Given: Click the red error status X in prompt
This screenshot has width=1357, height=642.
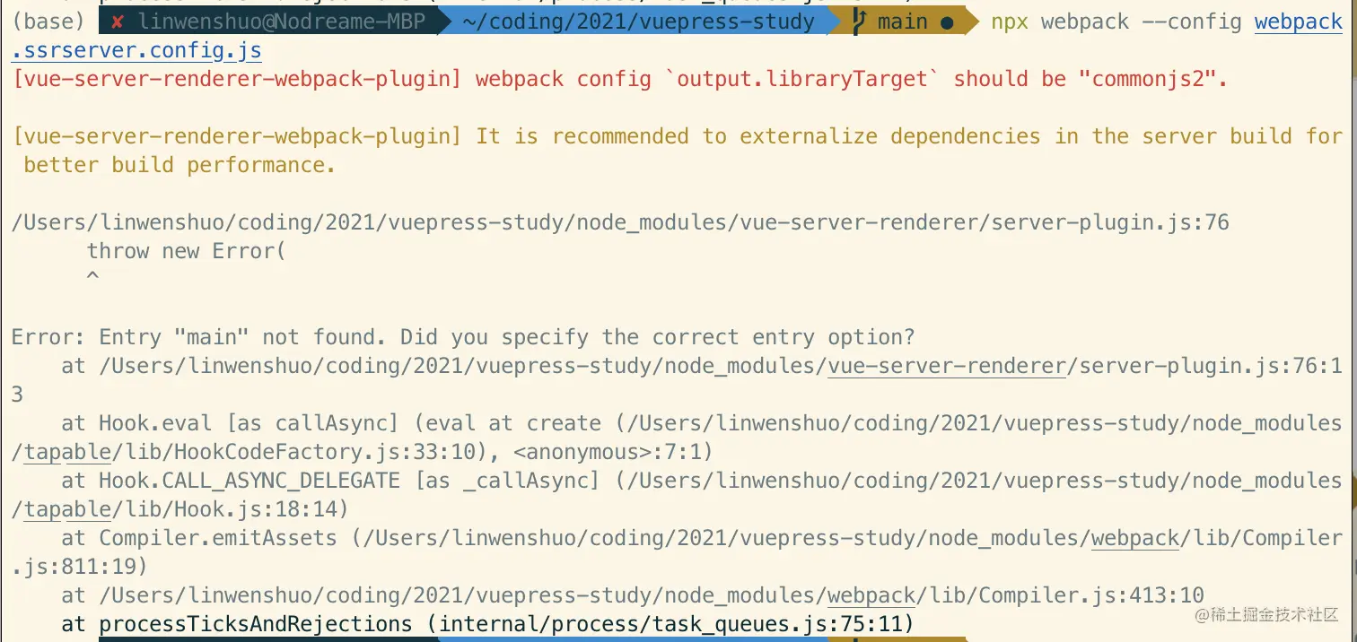Looking at the screenshot, I should pos(118,22).
